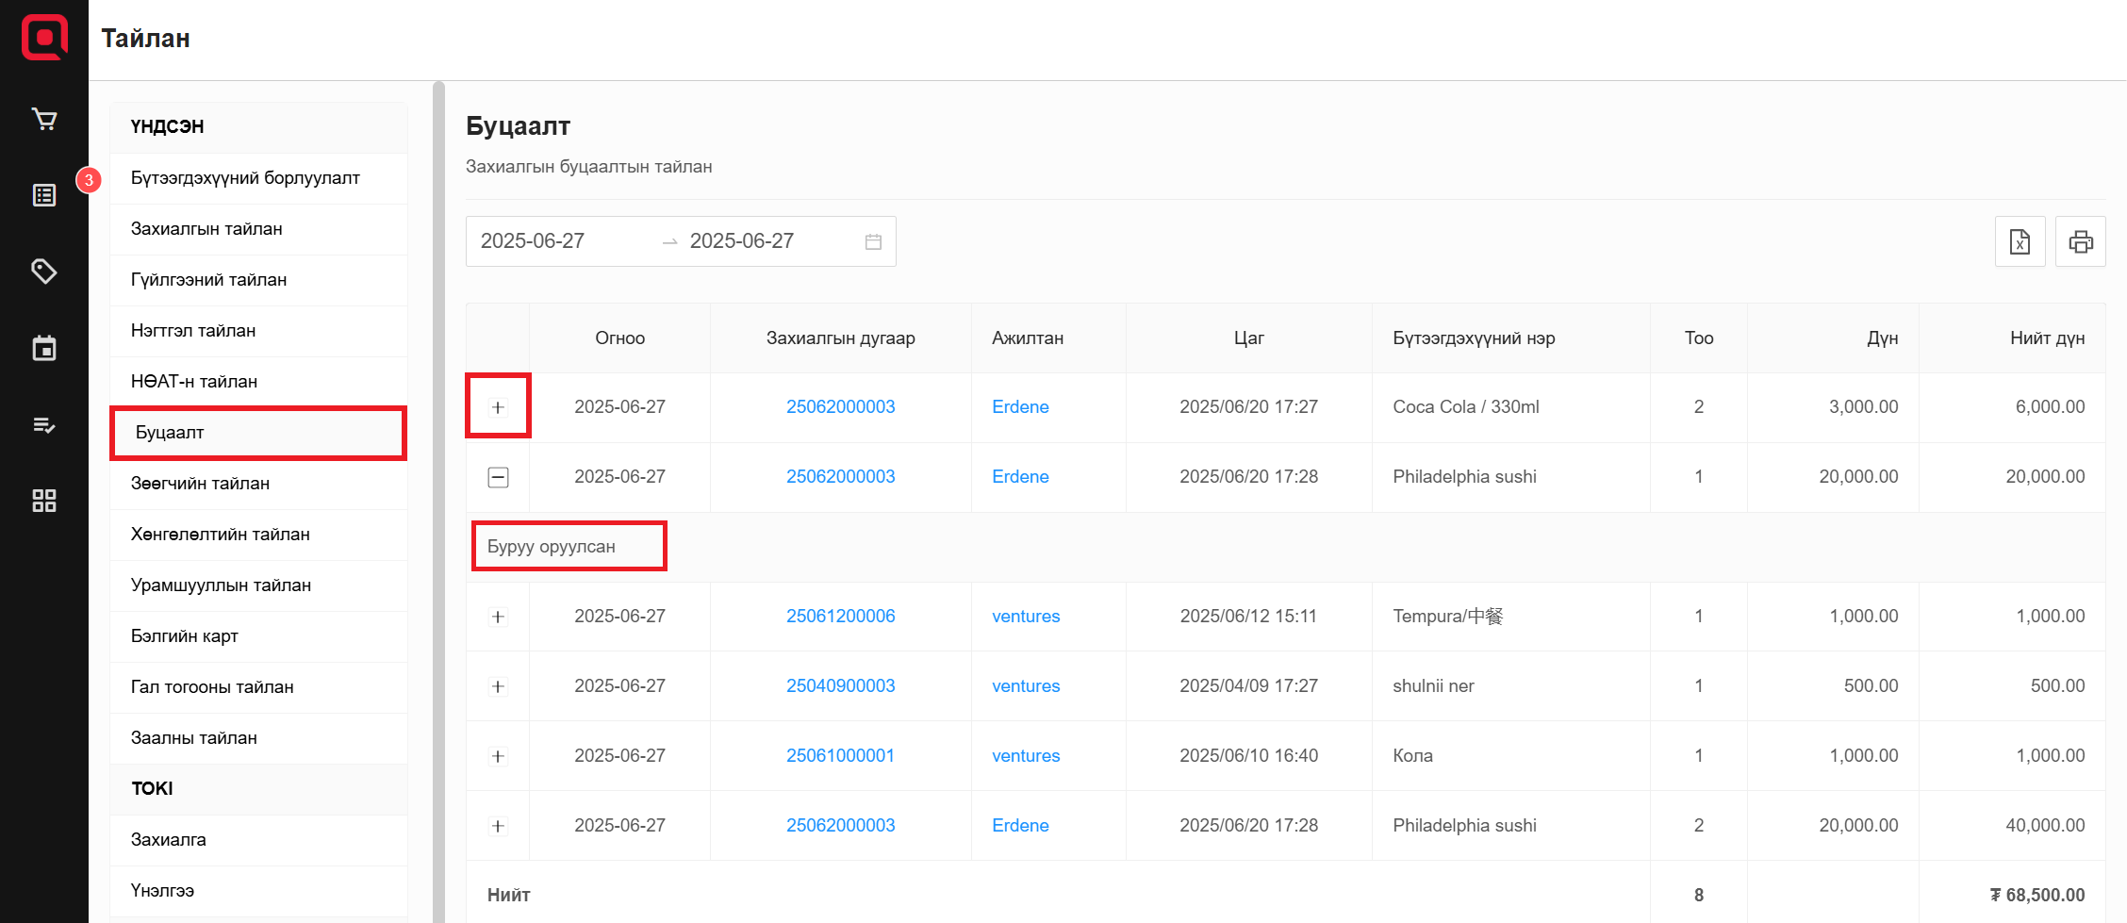Click the start date field 2025-06-27
Image resolution: width=2127 pixels, height=923 pixels.
pyautogui.click(x=533, y=241)
